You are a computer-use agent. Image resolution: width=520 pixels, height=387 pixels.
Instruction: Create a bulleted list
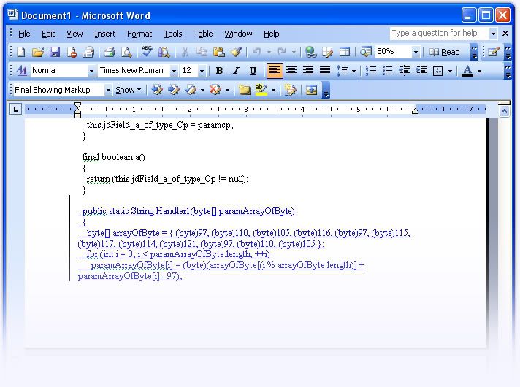tap(387, 71)
